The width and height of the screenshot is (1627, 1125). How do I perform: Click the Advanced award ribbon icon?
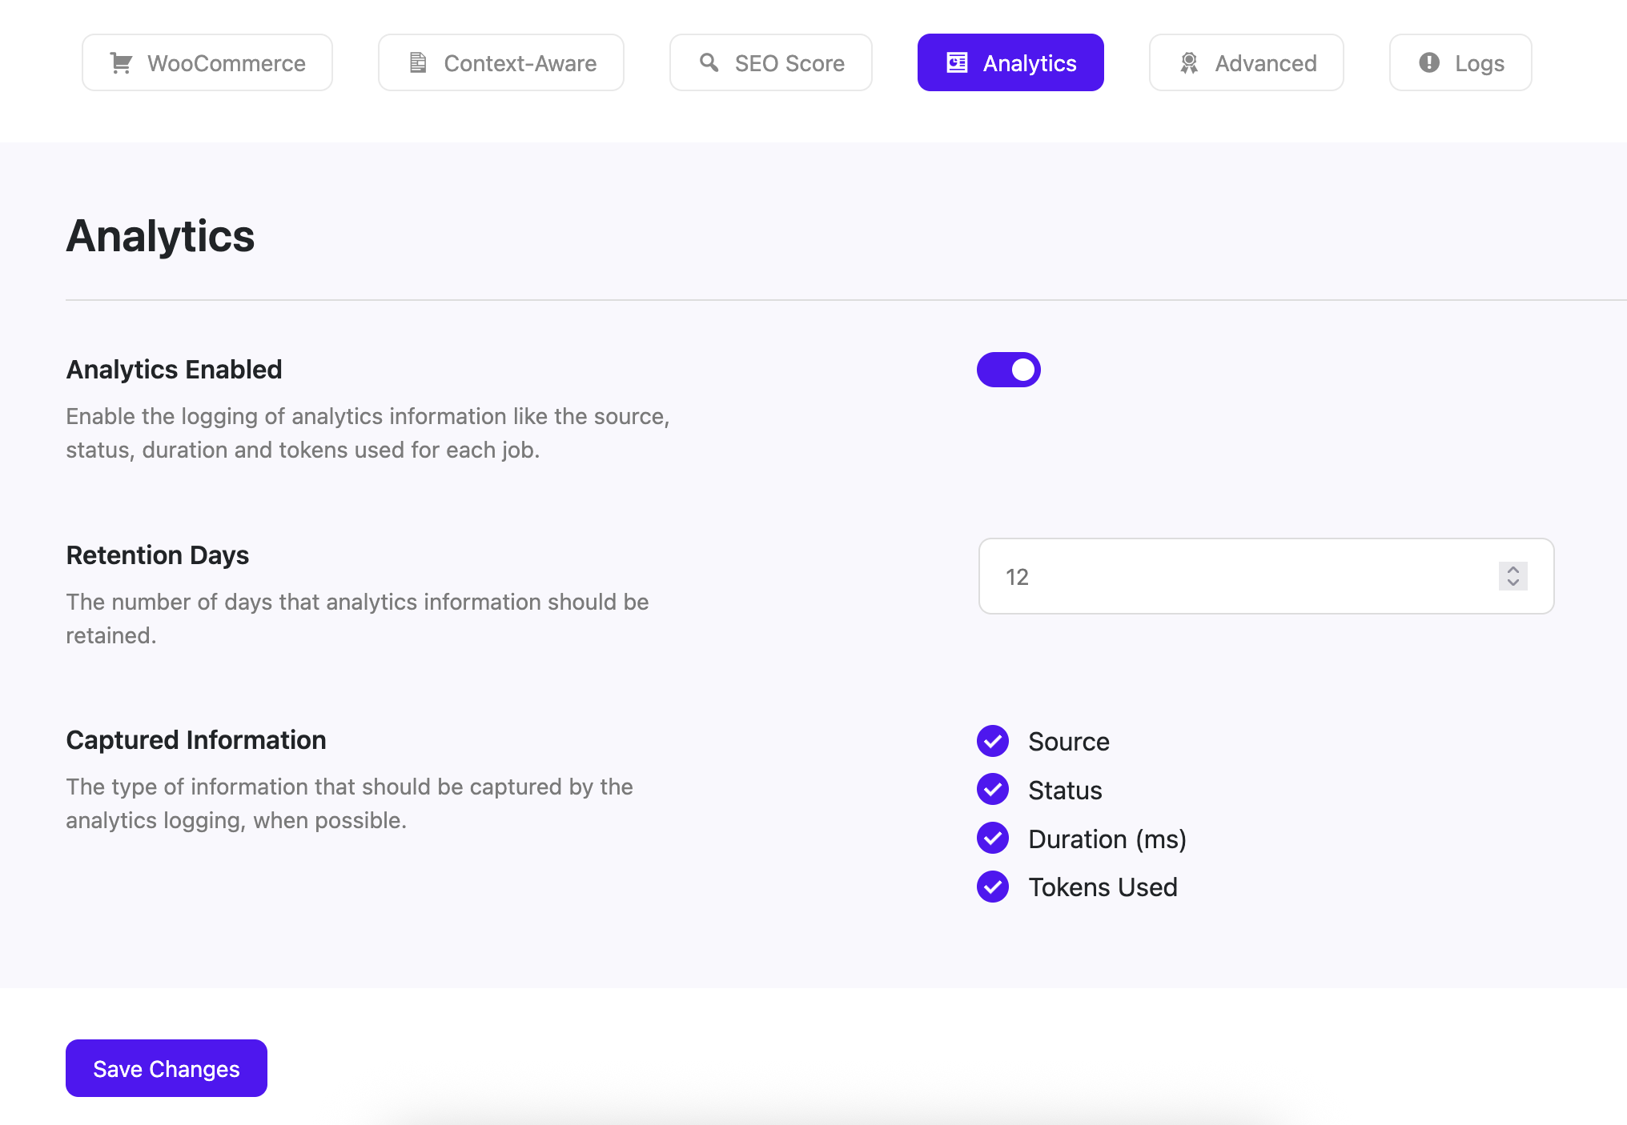(x=1189, y=63)
